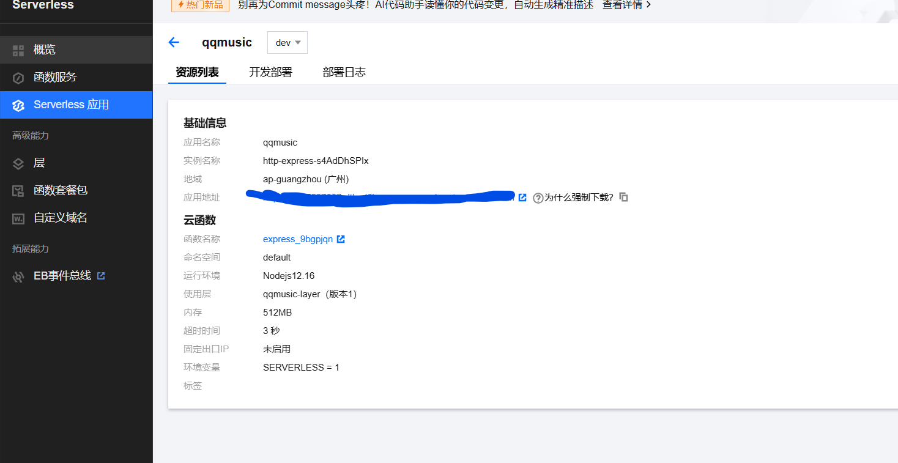Click the 函数套餐包 package icon

[x=18, y=191]
